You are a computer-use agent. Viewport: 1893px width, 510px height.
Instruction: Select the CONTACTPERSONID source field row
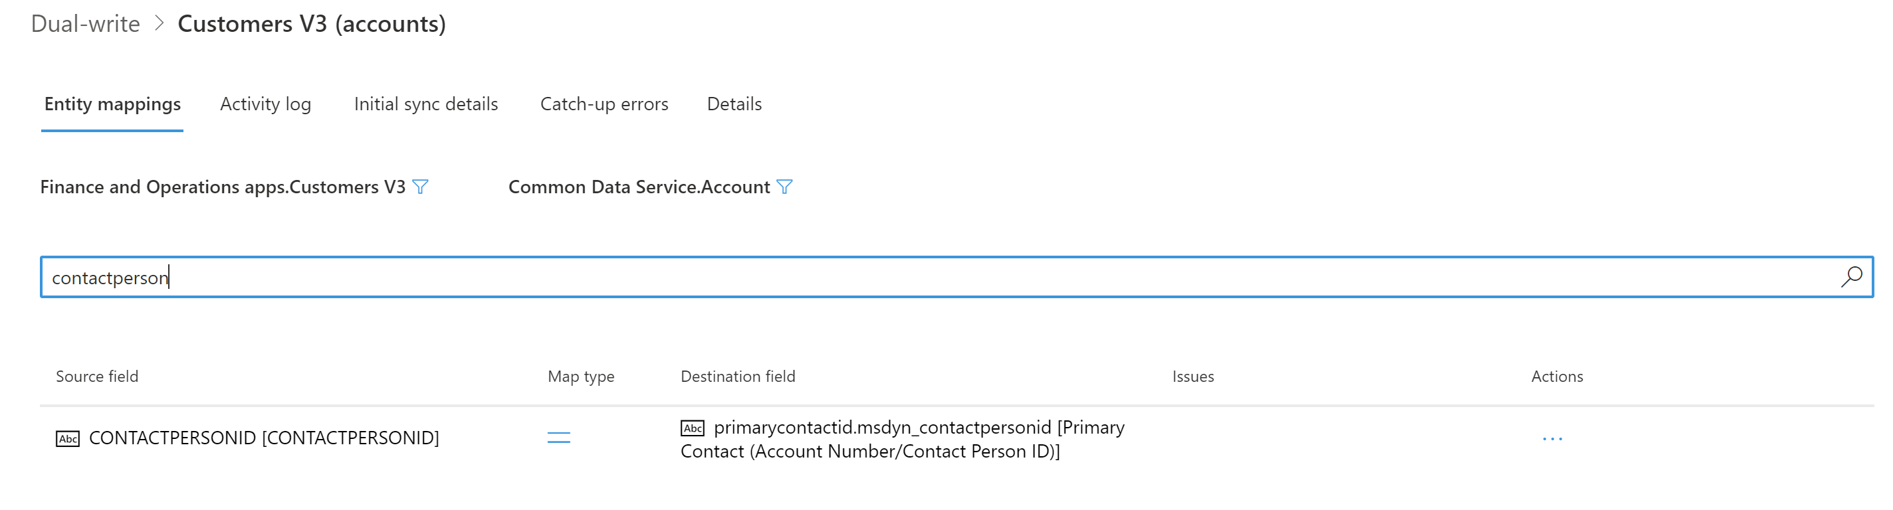(x=263, y=438)
